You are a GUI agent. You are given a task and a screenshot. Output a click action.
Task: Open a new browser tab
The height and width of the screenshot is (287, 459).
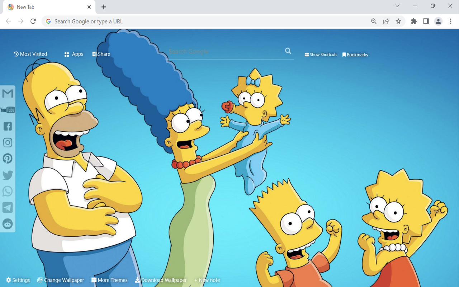point(104,7)
